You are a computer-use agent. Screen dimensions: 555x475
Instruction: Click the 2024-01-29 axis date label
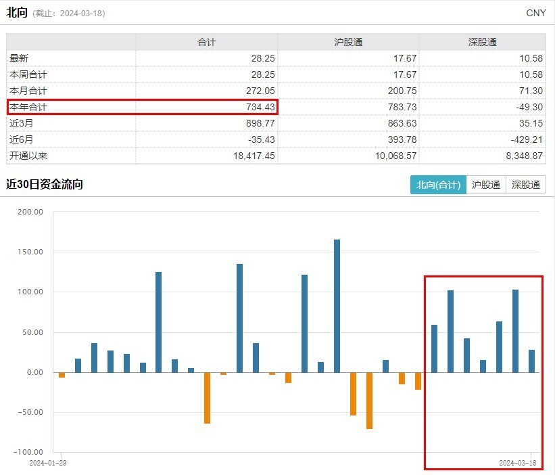[48, 463]
